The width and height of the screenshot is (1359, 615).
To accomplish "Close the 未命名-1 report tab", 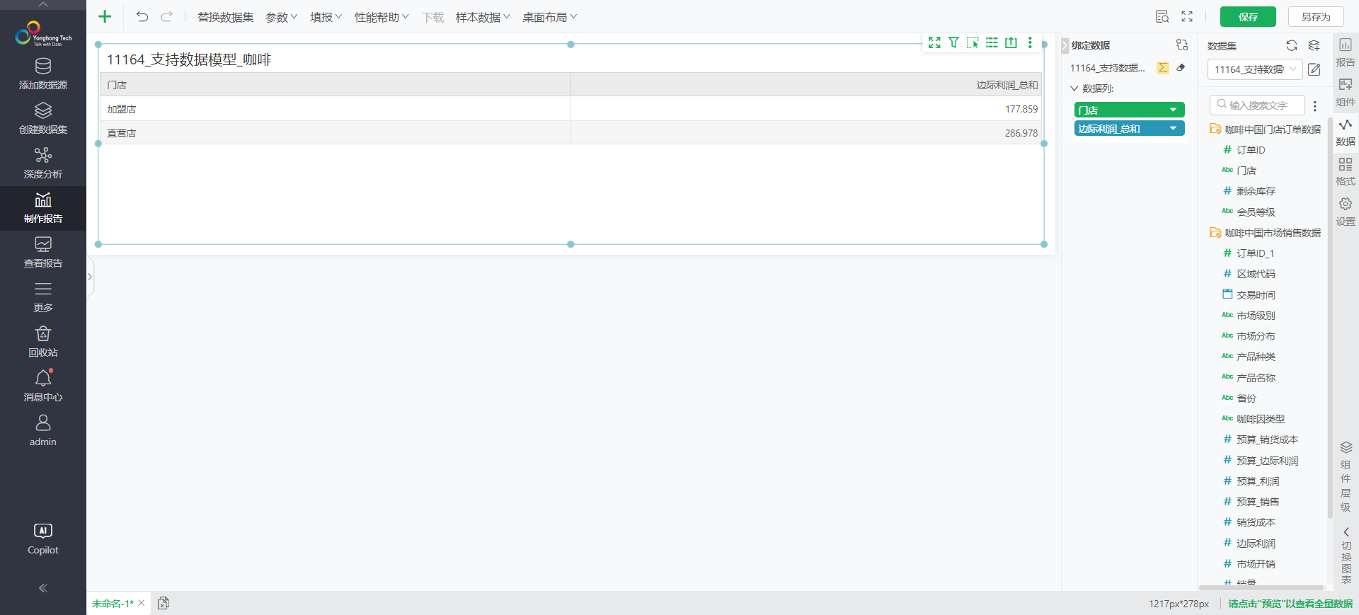I will pyautogui.click(x=142, y=603).
